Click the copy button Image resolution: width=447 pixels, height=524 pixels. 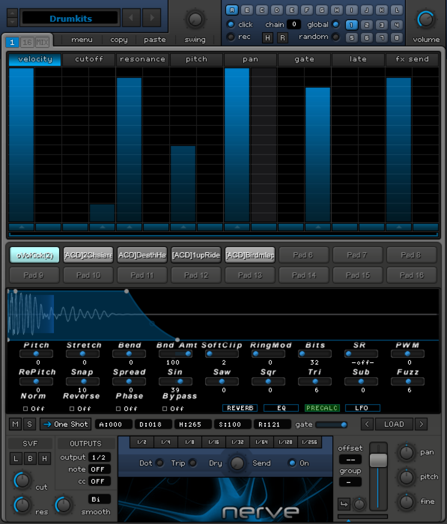[119, 39]
